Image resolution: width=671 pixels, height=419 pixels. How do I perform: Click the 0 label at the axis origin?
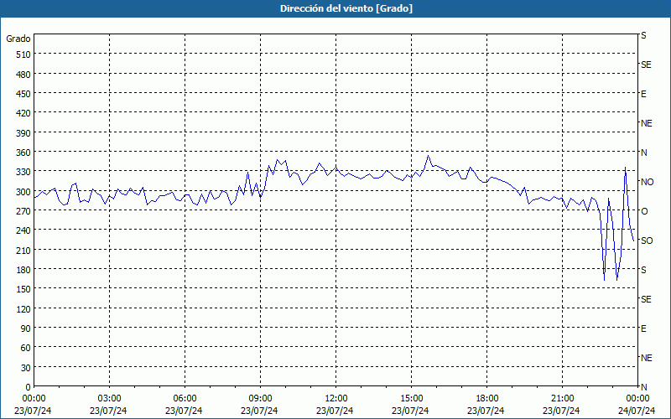click(29, 387)
